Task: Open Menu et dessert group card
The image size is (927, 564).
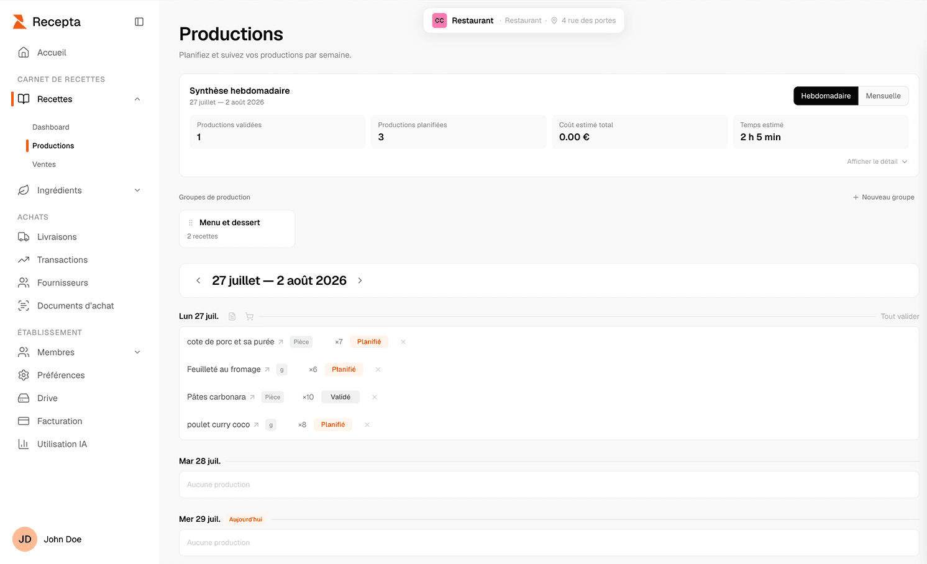Action: click(x=237, y=229)
